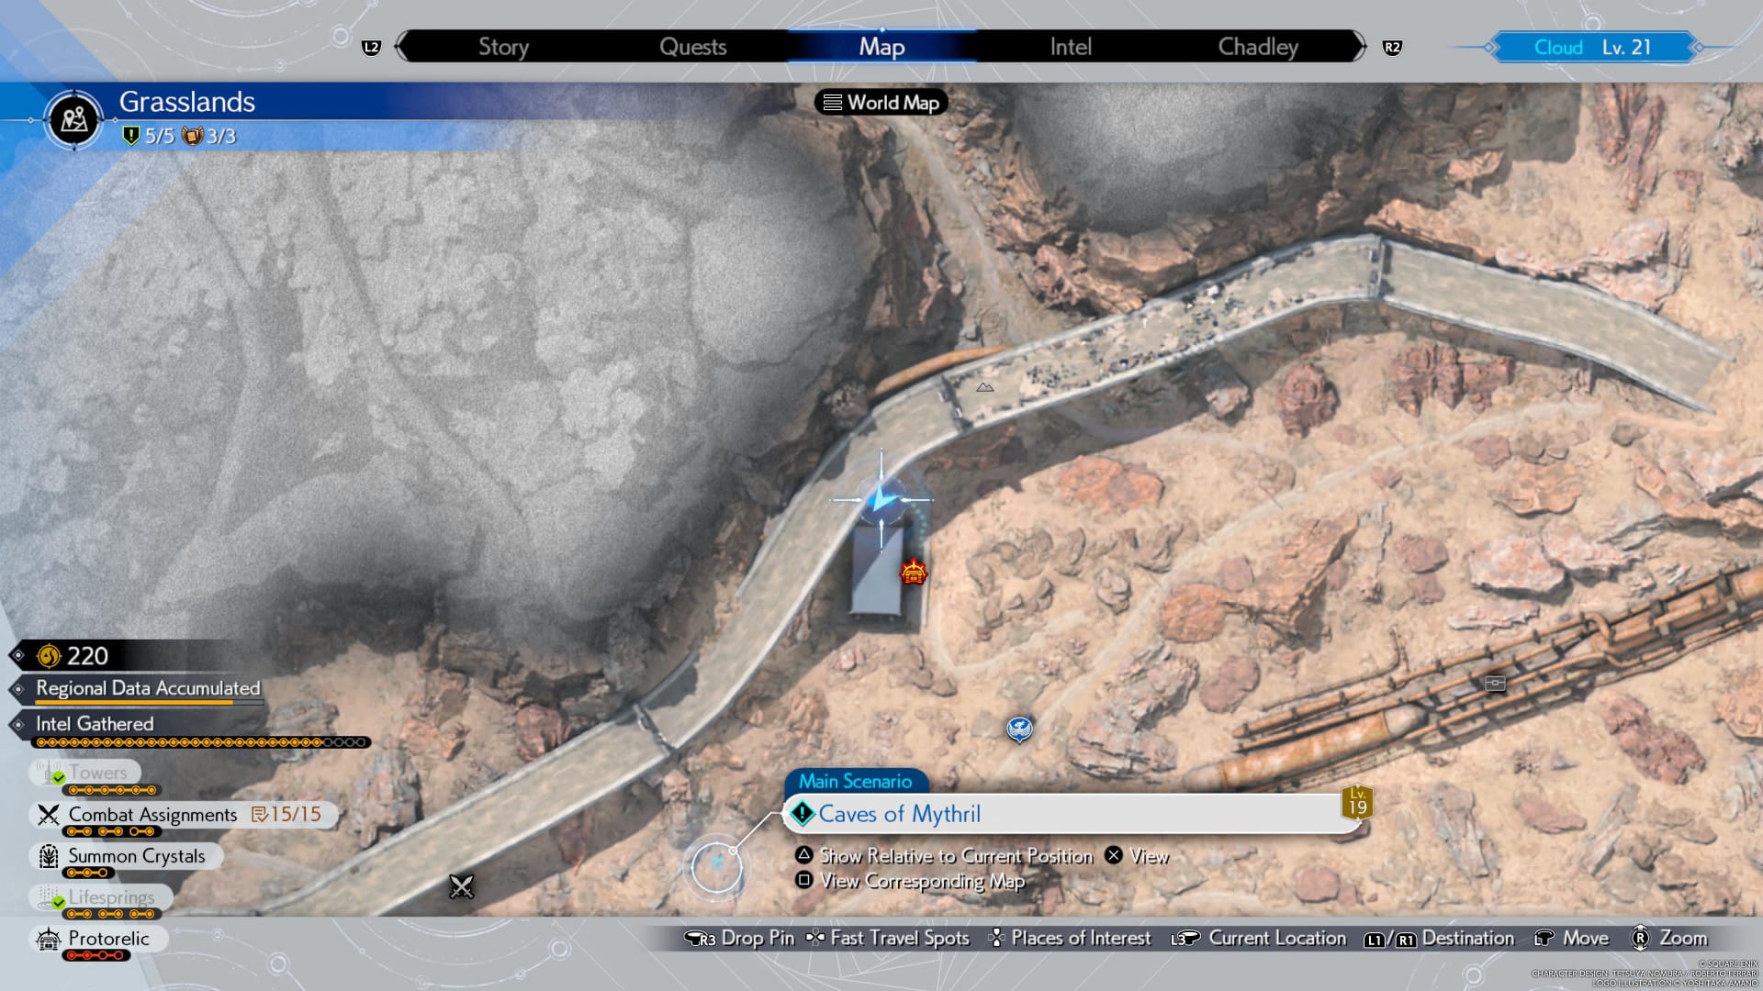
Task: Open the World Map list
Action: point(881,103)
